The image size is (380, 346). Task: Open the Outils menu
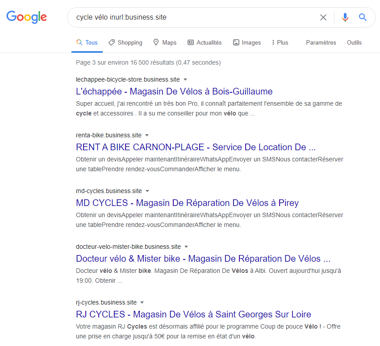[x=354, y=43]
